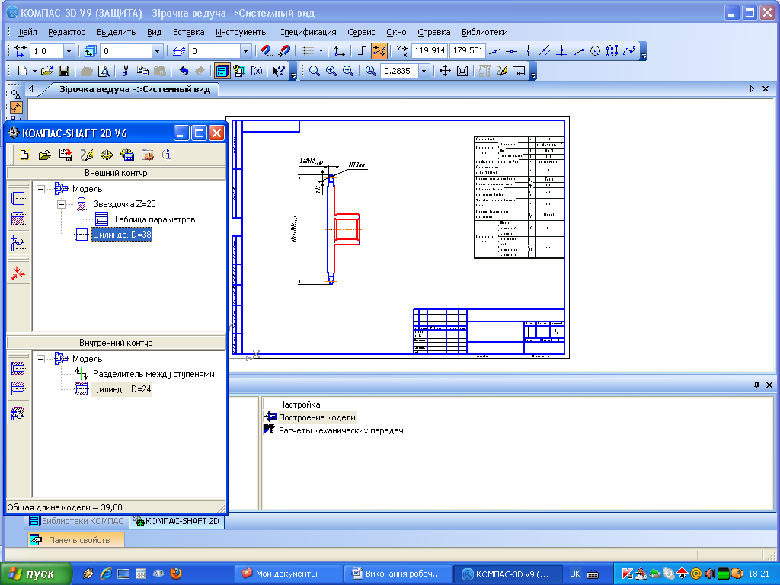This screenshot has height=585, width=780.
Task: Click the red arrows icon in SHAFT sidebar
Action: point(18,273)
